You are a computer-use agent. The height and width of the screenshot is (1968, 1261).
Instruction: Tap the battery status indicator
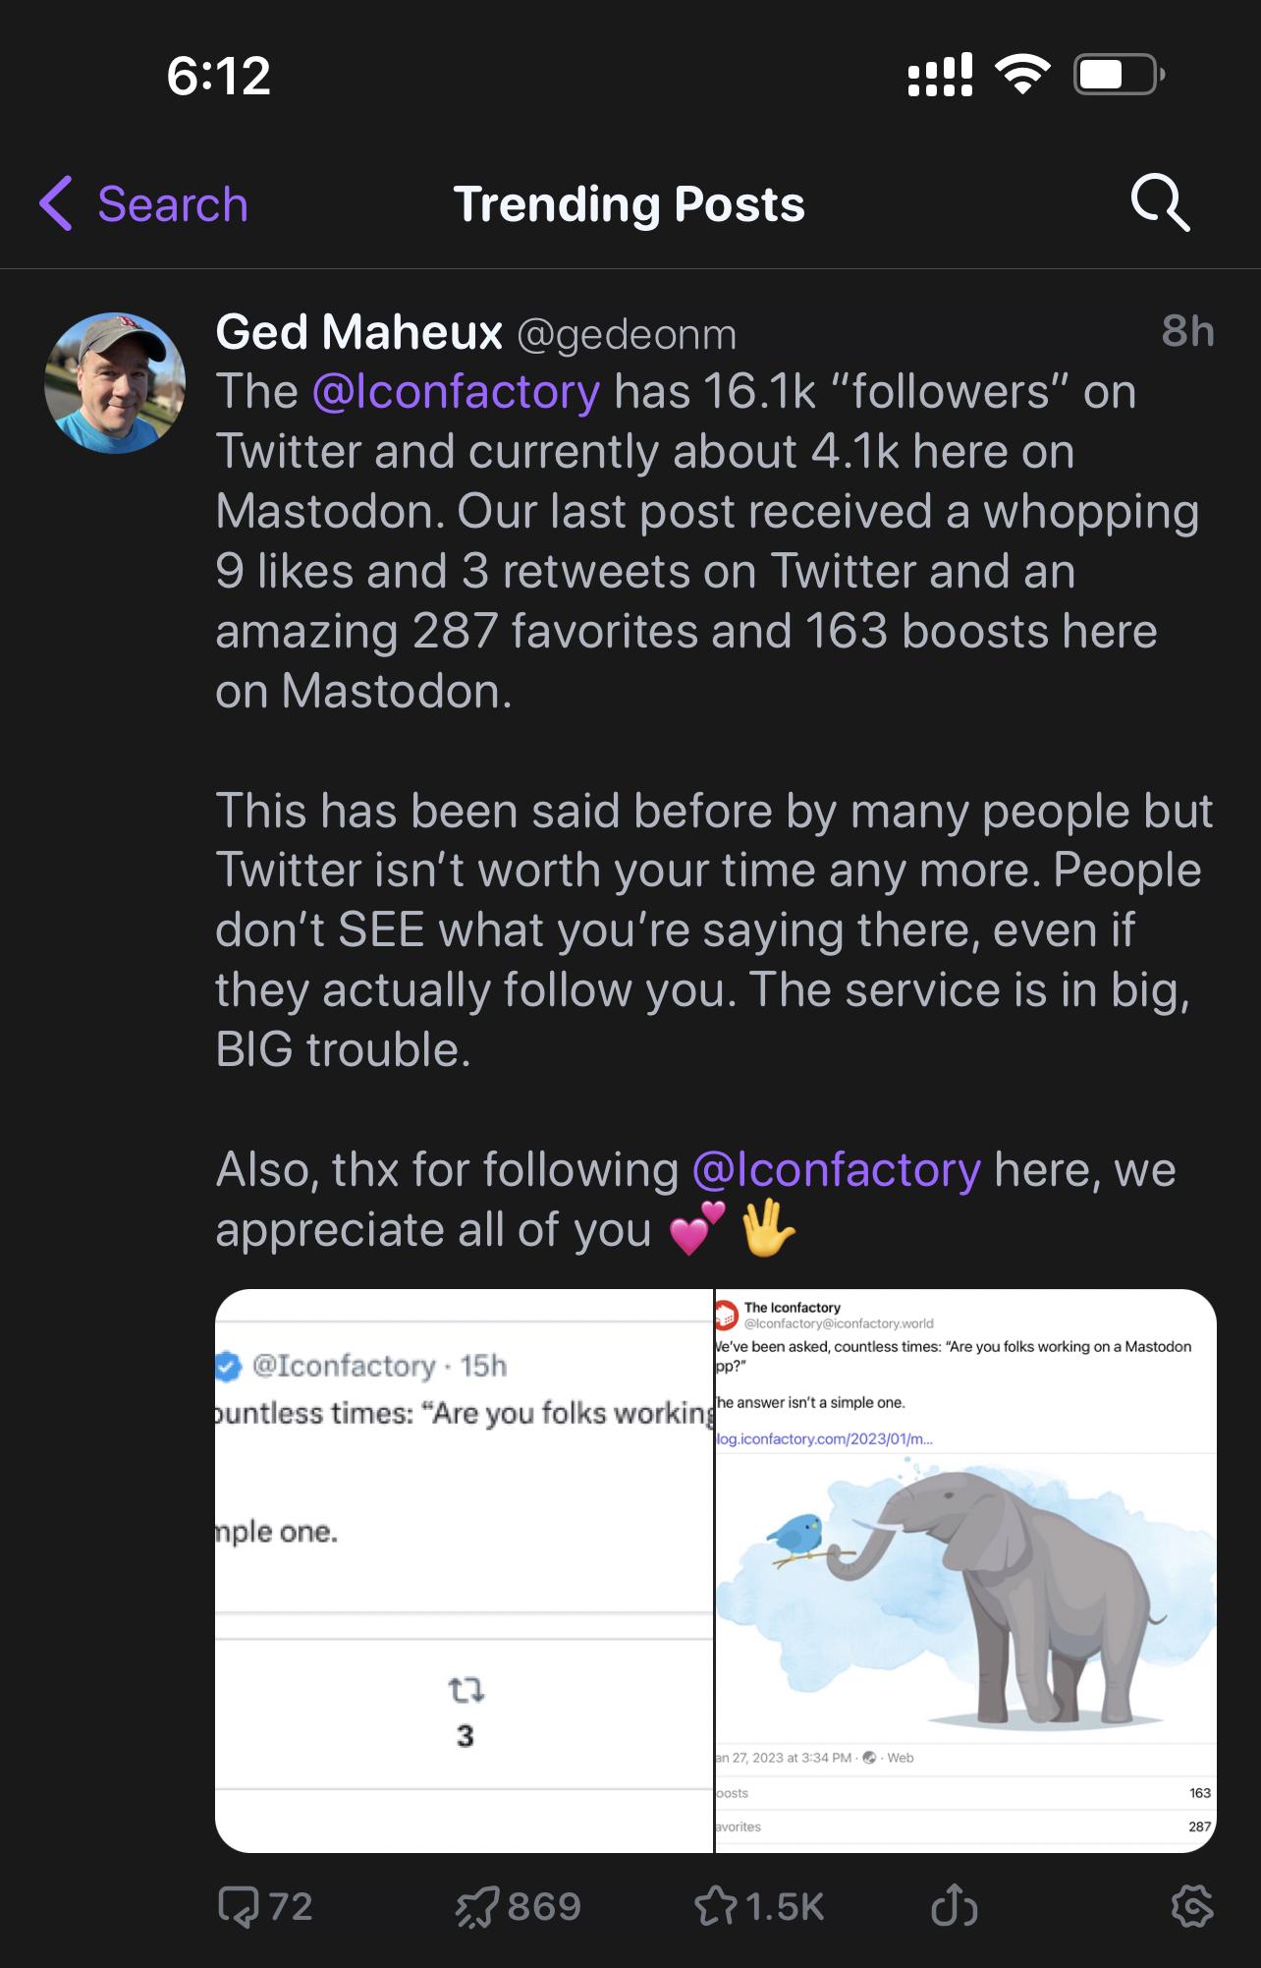[1119, 75]
